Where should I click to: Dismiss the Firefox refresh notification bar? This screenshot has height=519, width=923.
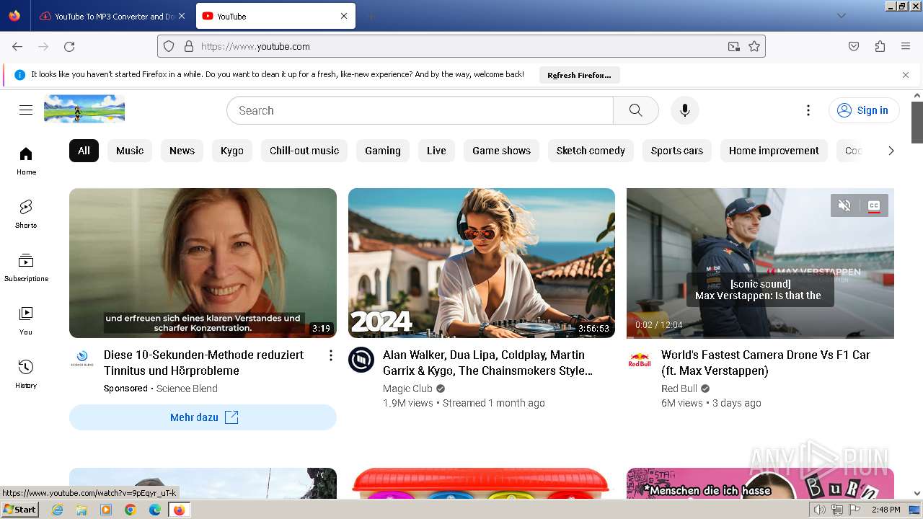[x=906, y=75]
